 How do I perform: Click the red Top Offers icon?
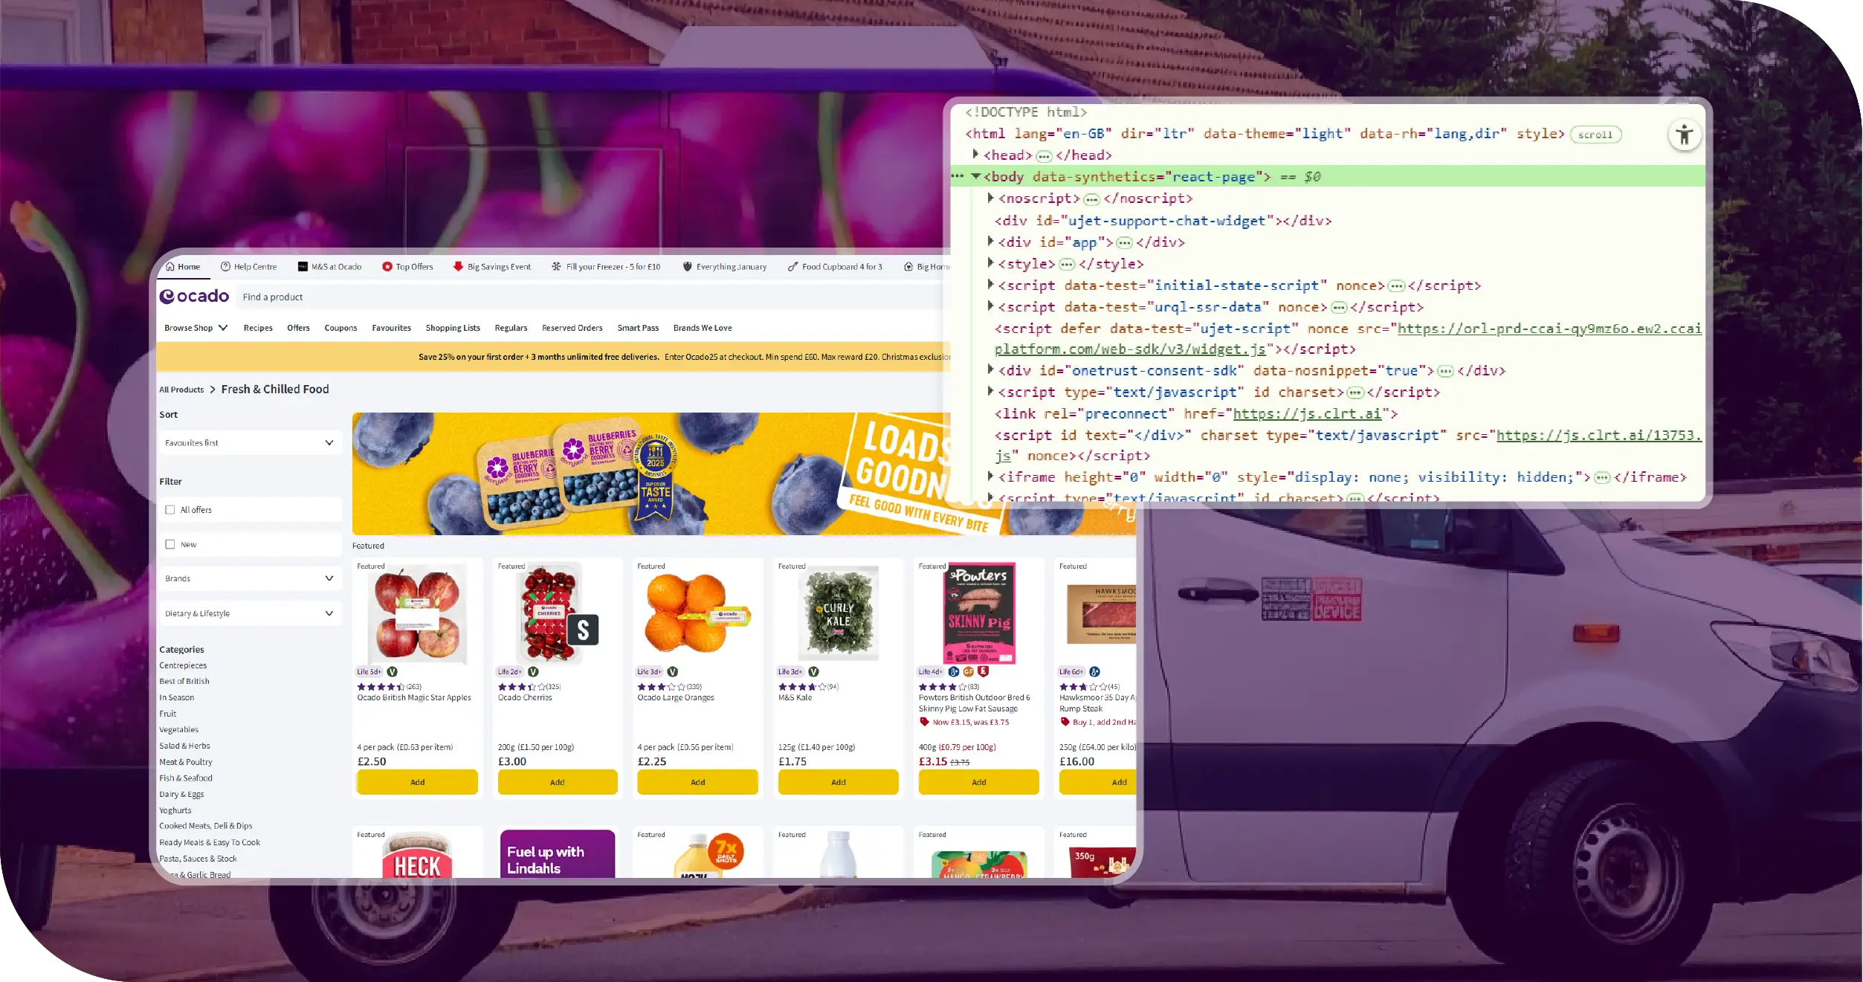(387, 266)
